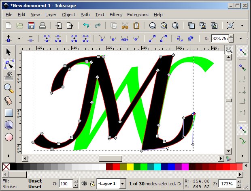251x191 pixels.
Task: Click the opacity value field
Action: pyautogui.click(x=66, y=184)
